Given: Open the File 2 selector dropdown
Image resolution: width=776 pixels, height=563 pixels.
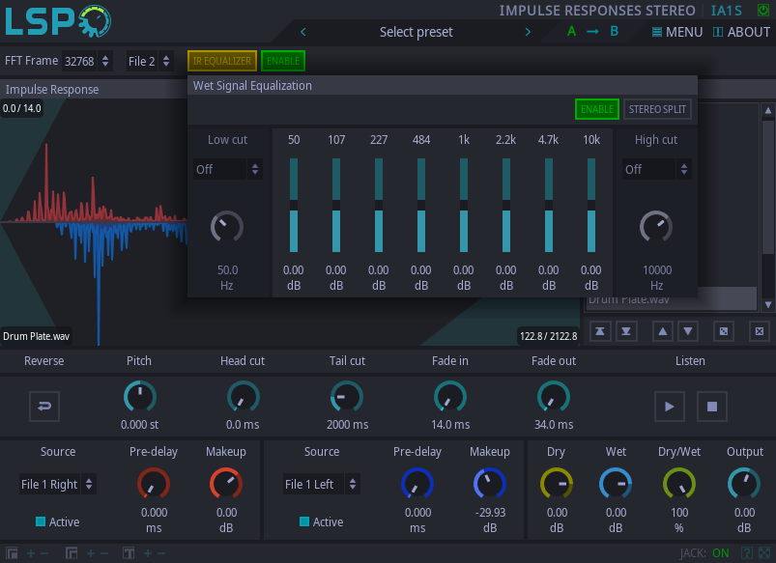Looking at the screenshot, I should pyautogui.click(x=150, y=62).
